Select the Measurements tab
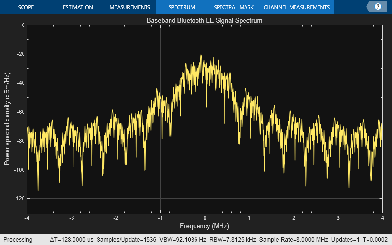This screenshot has width=392, height=245. tap(129, 7)
